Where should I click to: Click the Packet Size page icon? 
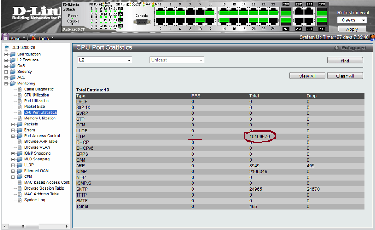point(20,107)
